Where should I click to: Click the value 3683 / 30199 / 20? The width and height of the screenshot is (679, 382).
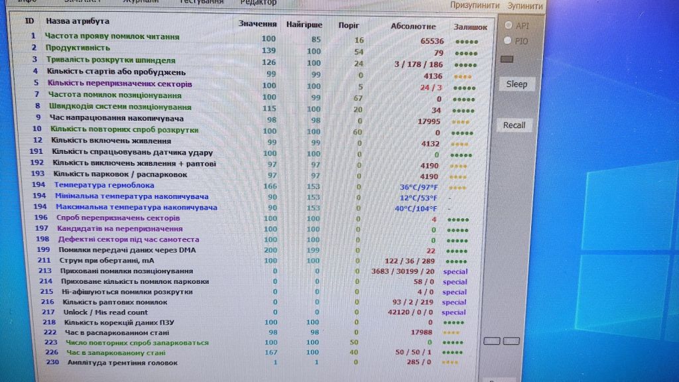click(402, 271)
